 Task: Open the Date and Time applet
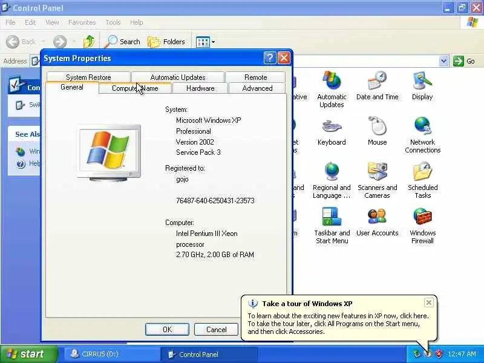pyautogui.click(x=377, y=86)
